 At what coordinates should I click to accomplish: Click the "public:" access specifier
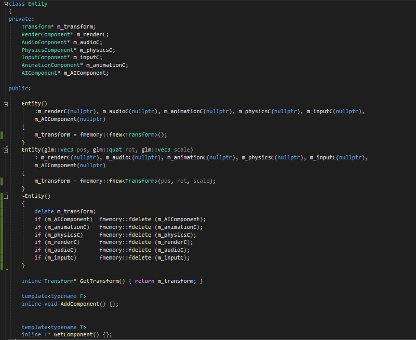tap(20, 88)
